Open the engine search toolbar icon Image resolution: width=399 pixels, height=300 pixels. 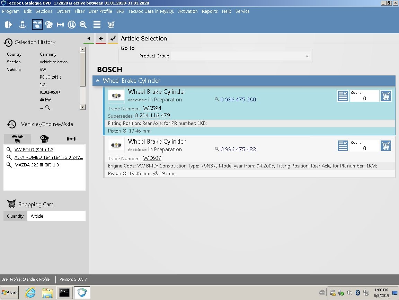pos(48,25)
